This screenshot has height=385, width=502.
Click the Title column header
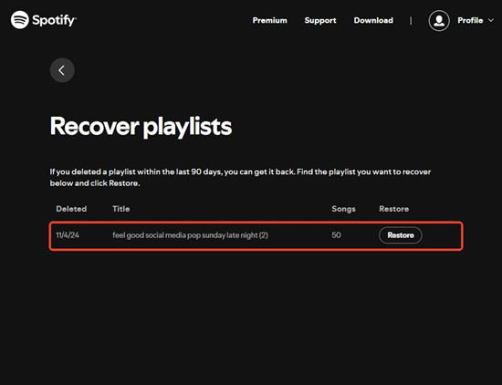121,209
